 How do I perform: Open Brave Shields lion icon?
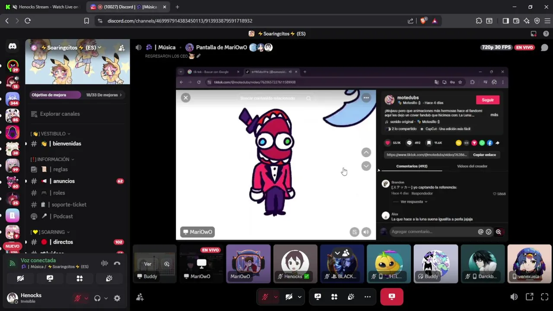pos(423,21)
